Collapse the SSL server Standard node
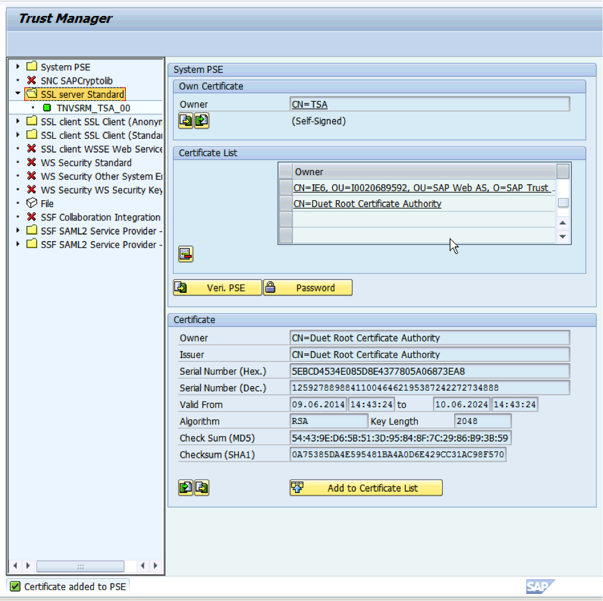 click(18, 93)
